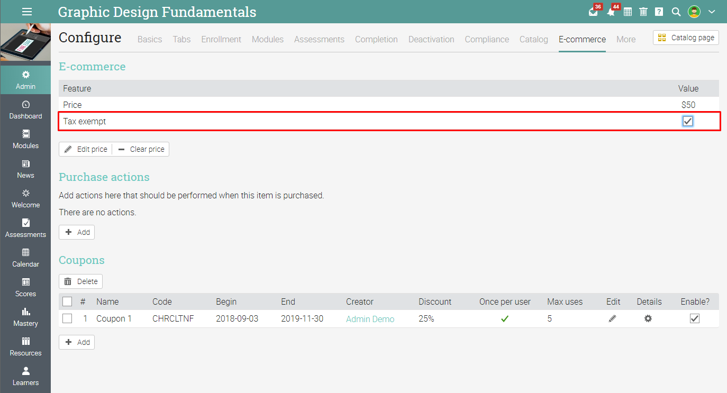Open the calendar icon in top bar
Screen dimensions: 727x393
click(x=628, y=12)
